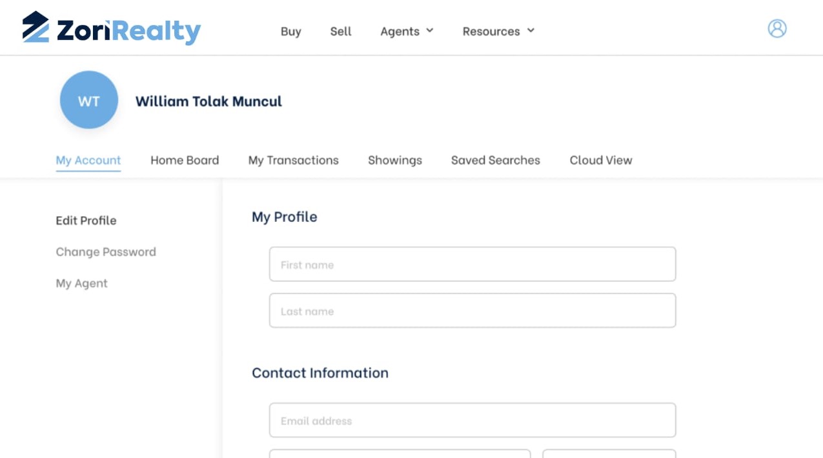Open the My Transactions tab
The width and height of the screenshot is (823, 458).
(x=293, y=161)
